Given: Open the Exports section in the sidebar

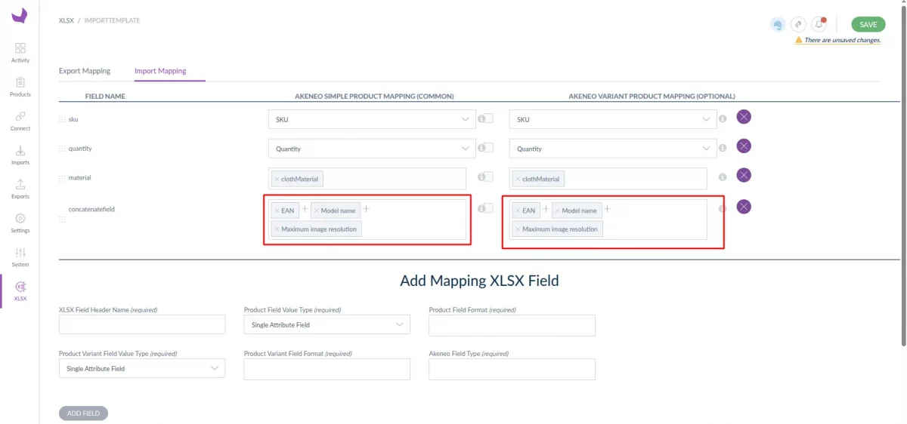Looking at the screenshot, I should [x=20, y=188].
